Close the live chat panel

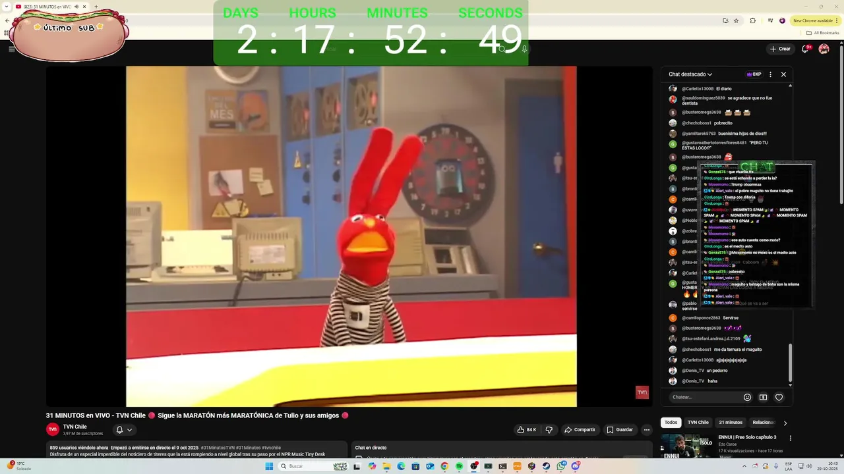[783, 74]
